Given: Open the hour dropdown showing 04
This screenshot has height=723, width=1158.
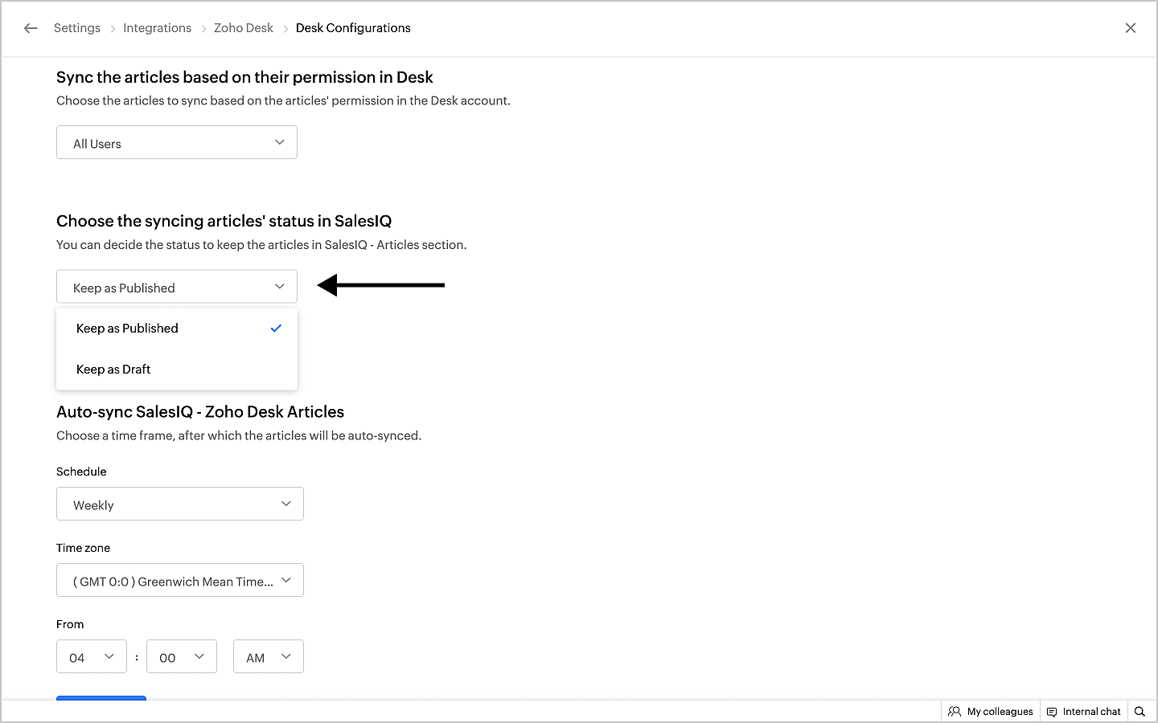Looking at the screenshot, I should tap(92, 657).
